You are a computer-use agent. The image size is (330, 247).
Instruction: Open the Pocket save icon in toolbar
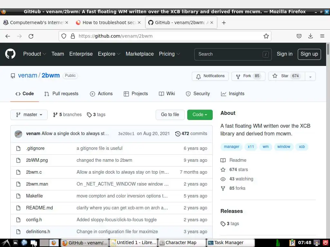[x=299, y=36]
